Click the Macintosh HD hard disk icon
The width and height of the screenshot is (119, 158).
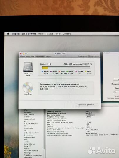(x=28, y=67)
